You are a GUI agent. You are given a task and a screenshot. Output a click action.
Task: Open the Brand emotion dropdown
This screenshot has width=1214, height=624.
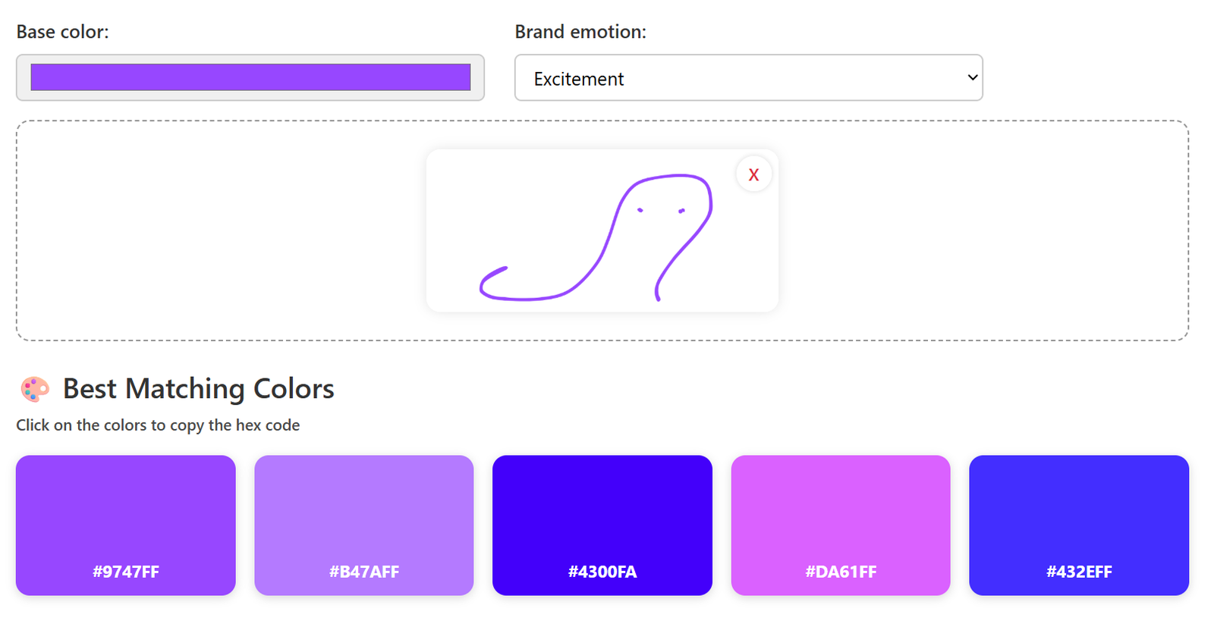click(x=747, y=78)
